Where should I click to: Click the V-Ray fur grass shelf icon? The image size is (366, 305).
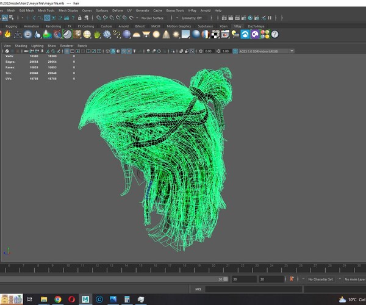[x=97, y=34]
